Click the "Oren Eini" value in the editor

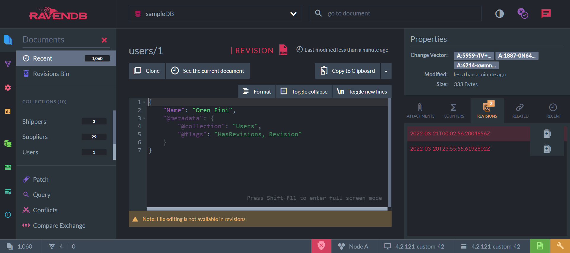212,110
